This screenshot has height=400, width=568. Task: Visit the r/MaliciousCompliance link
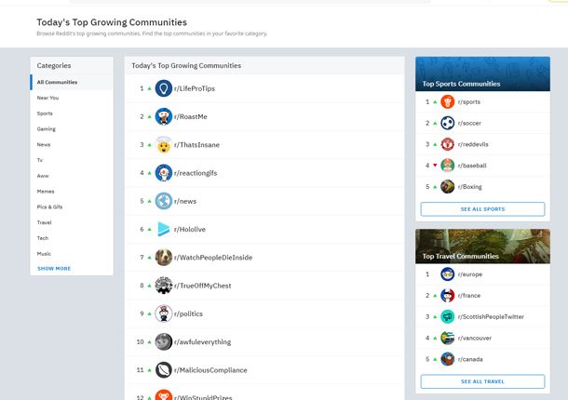(210, 370)
